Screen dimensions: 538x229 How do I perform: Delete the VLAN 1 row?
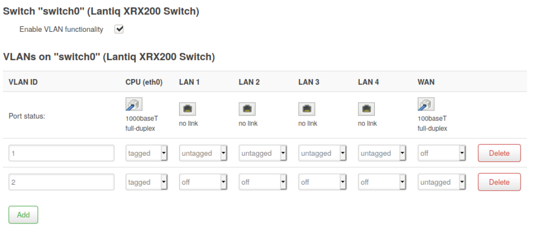(499, 153)
